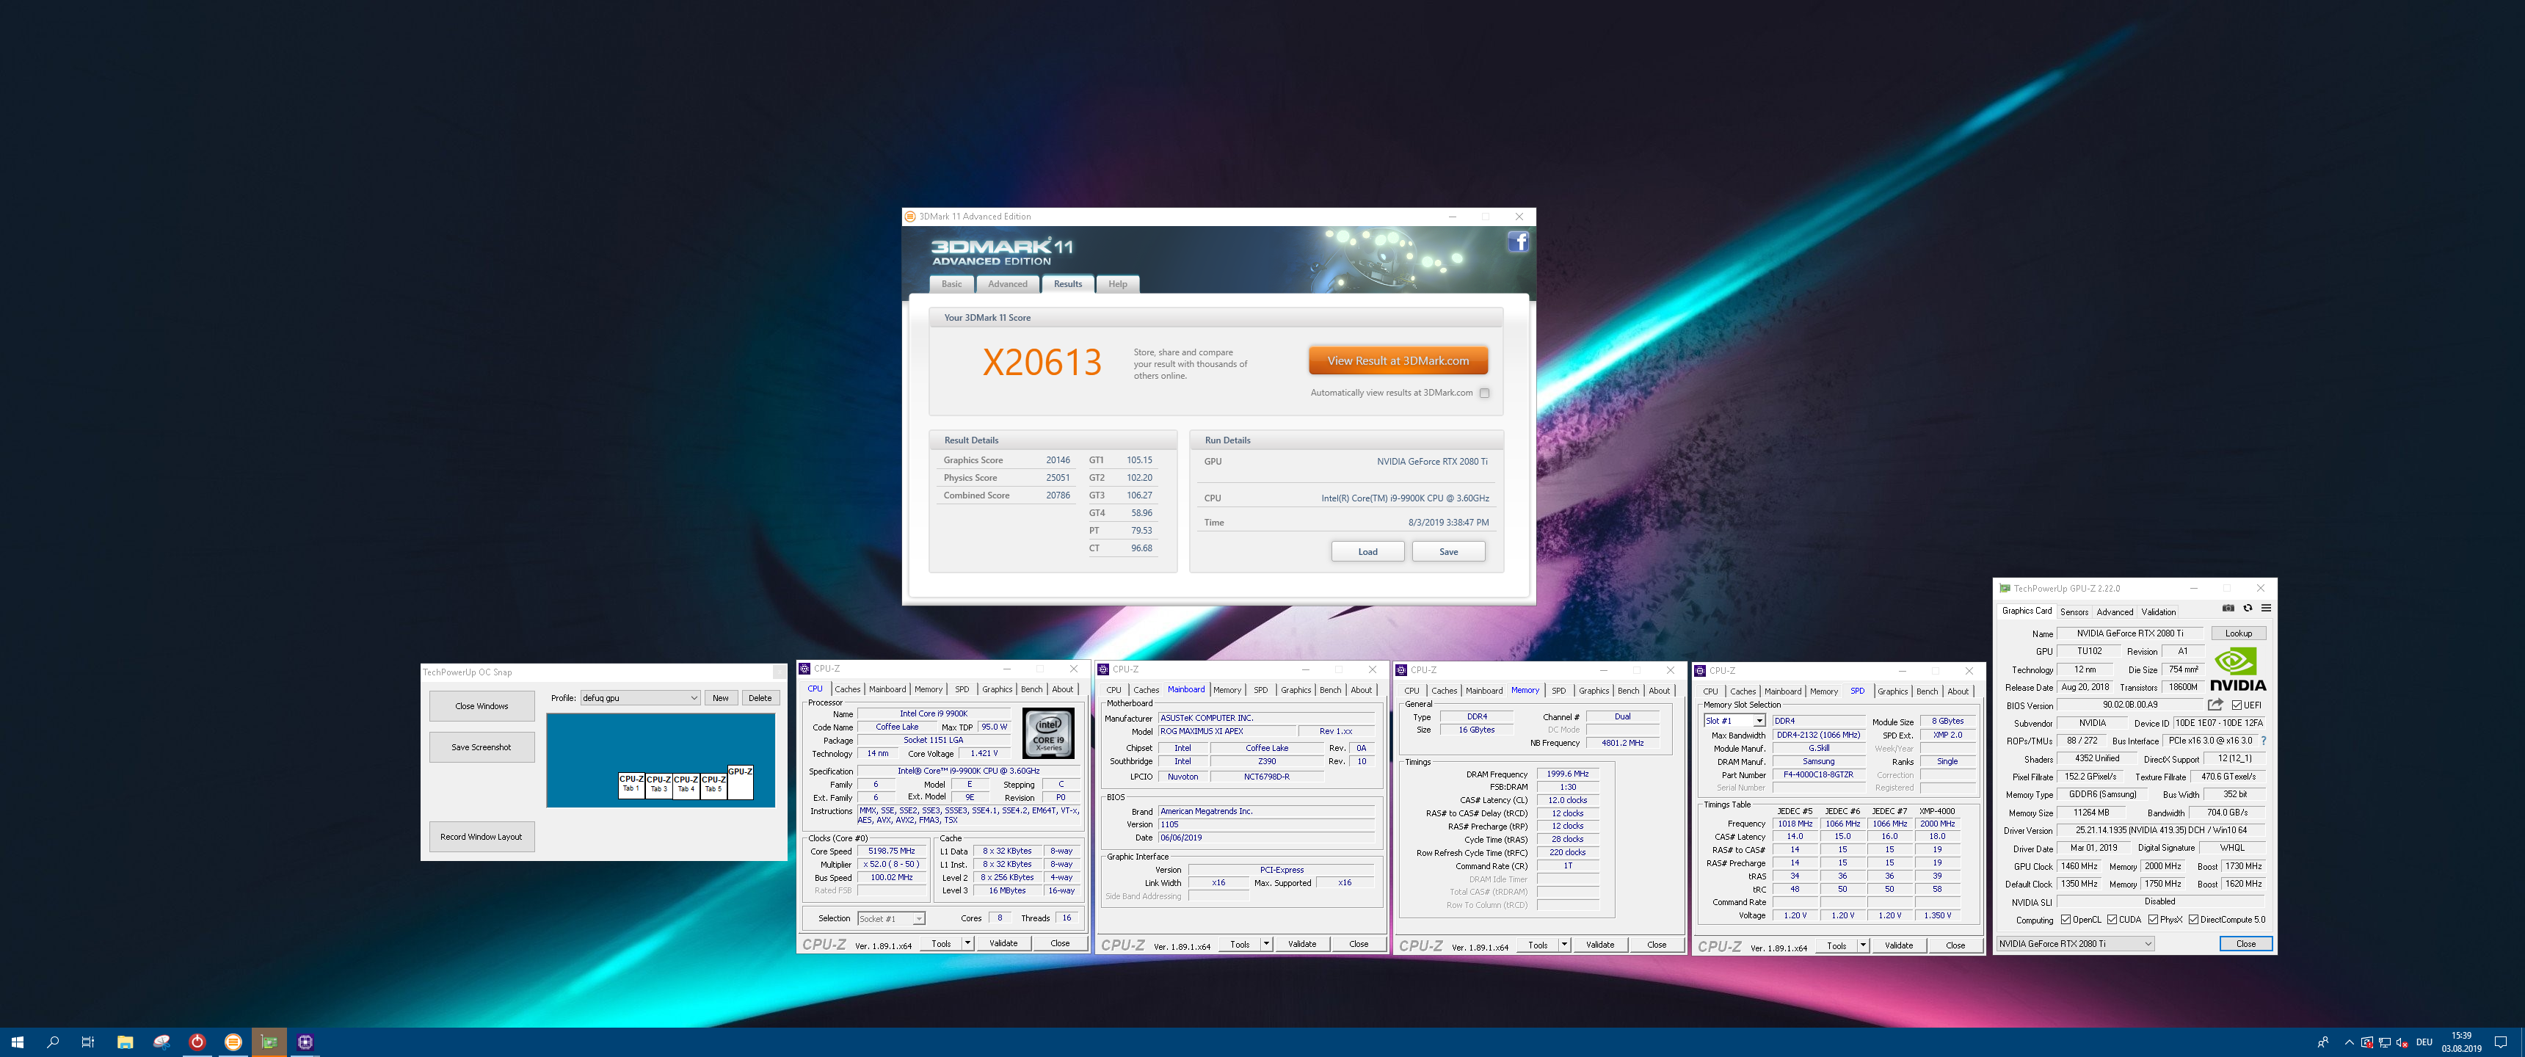
Task: Click red power-symbol taskbar icon
Action: coord(197,1042)
